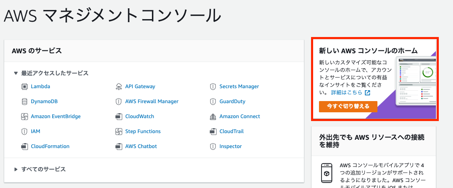Viewport: 453px width, 188px height.
Task: Click the mobile phone app icon
Action: [x=326, y=173]
